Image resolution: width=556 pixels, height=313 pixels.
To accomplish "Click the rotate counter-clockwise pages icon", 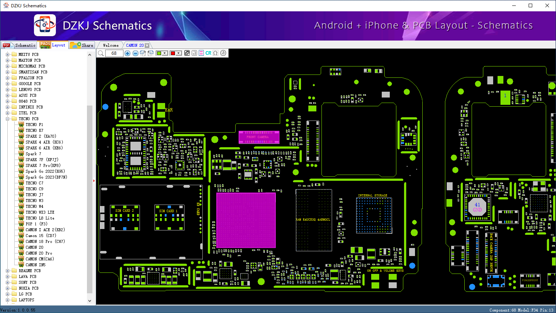I will pyautogui.click(x=150, y=53).
